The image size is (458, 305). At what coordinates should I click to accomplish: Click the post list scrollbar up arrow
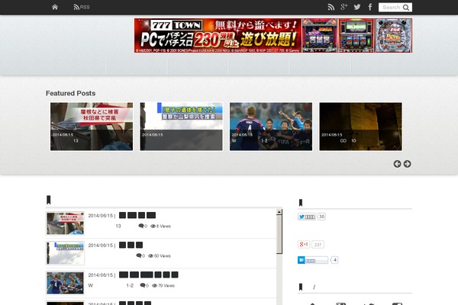[279, 212]
